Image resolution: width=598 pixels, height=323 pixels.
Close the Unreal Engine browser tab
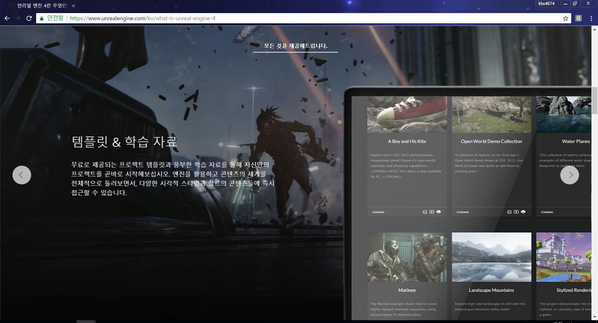pos(73,6)
